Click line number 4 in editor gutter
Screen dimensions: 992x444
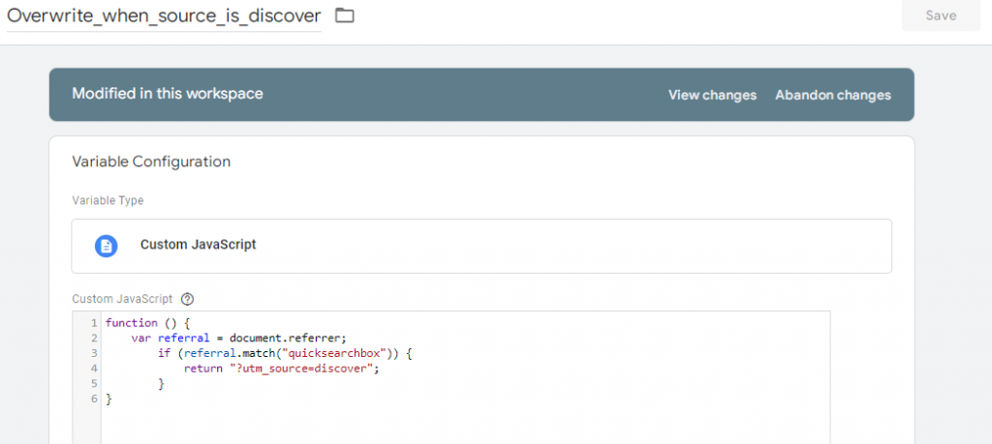click(92, 369)
